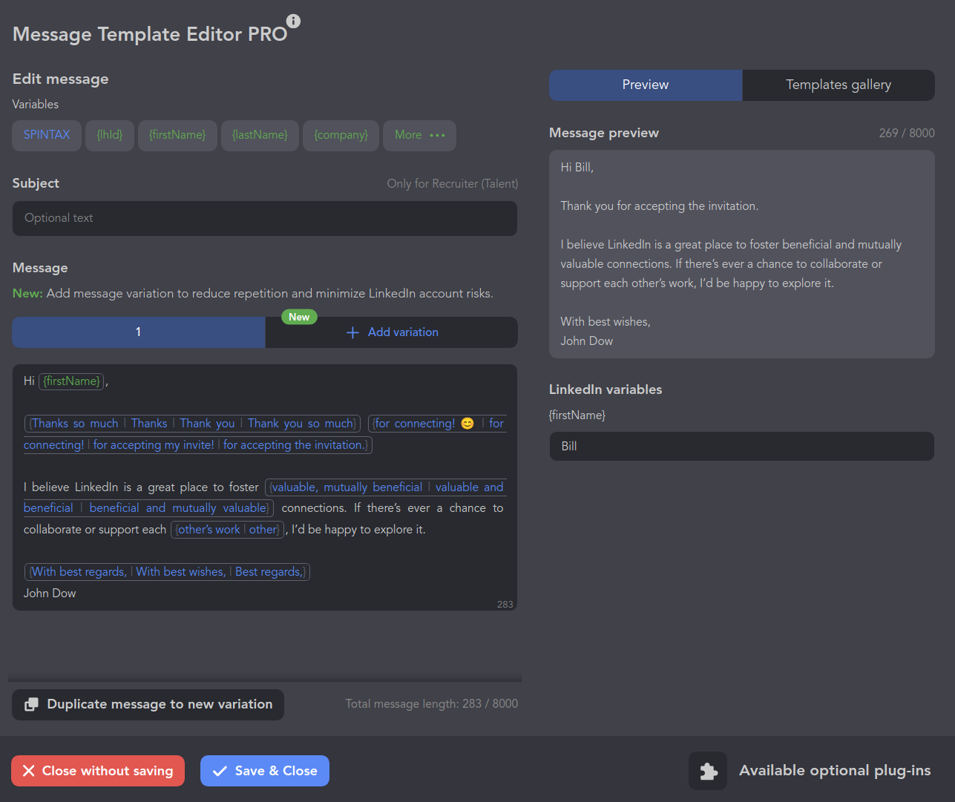The width and height of the screenshot is (955, 802).
Task: Open Available optional plug-ins
Action: 834,771
